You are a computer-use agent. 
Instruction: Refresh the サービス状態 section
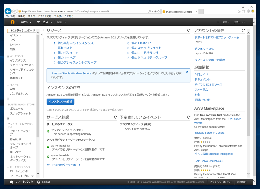pyautogui.click(x=116, y=117)
